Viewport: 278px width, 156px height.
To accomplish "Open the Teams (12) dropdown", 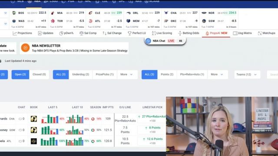I will pyautogui.click(x=247, y=75).
